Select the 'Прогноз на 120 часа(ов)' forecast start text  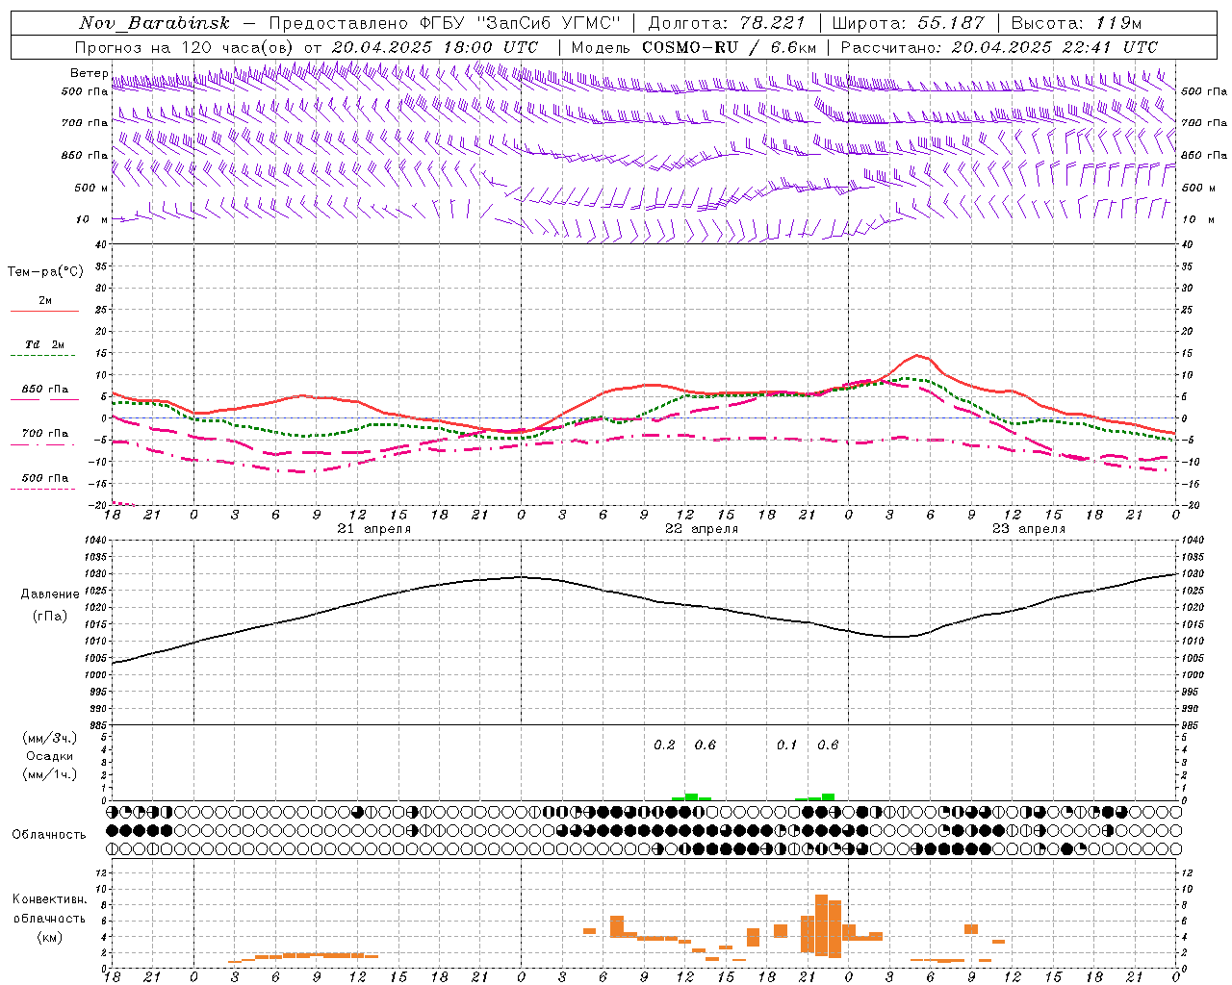point(185,47)
